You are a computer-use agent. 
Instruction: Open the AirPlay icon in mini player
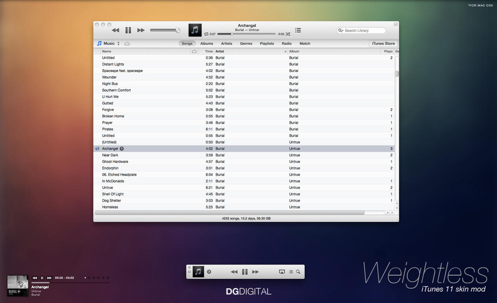coord(282,272)
